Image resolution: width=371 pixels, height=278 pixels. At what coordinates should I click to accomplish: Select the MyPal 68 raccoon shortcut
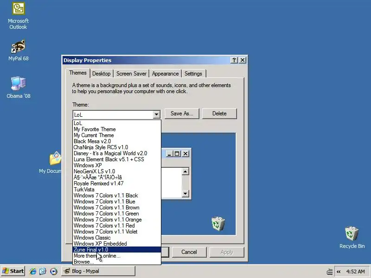click(18, 50)
